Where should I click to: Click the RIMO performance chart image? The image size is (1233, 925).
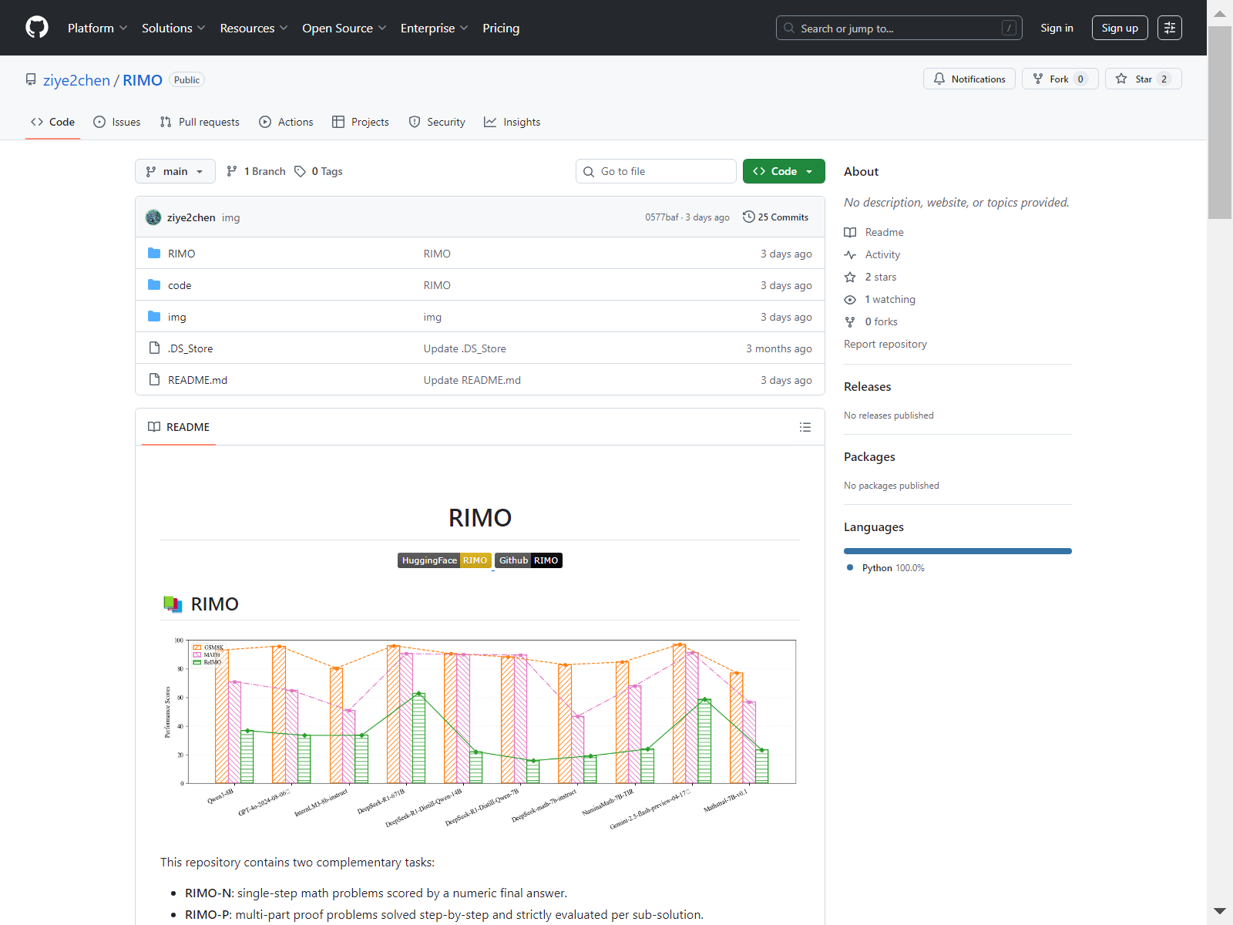pyautogui.click(x=480, y=732)
